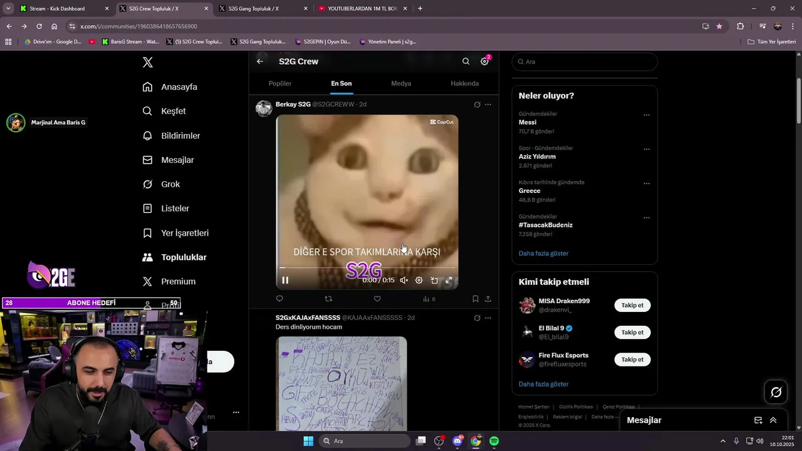The height and width of the screenshot is (451, 802).
Task: View analytics of Berkay S2G post
Action: [429, 299]
